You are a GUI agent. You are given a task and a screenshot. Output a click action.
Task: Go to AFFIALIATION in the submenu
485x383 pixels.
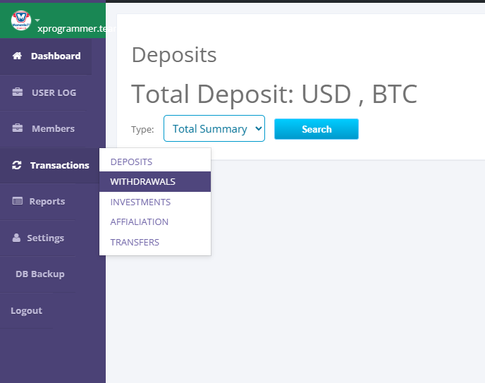pyautogui.click(x=140, y=221)
